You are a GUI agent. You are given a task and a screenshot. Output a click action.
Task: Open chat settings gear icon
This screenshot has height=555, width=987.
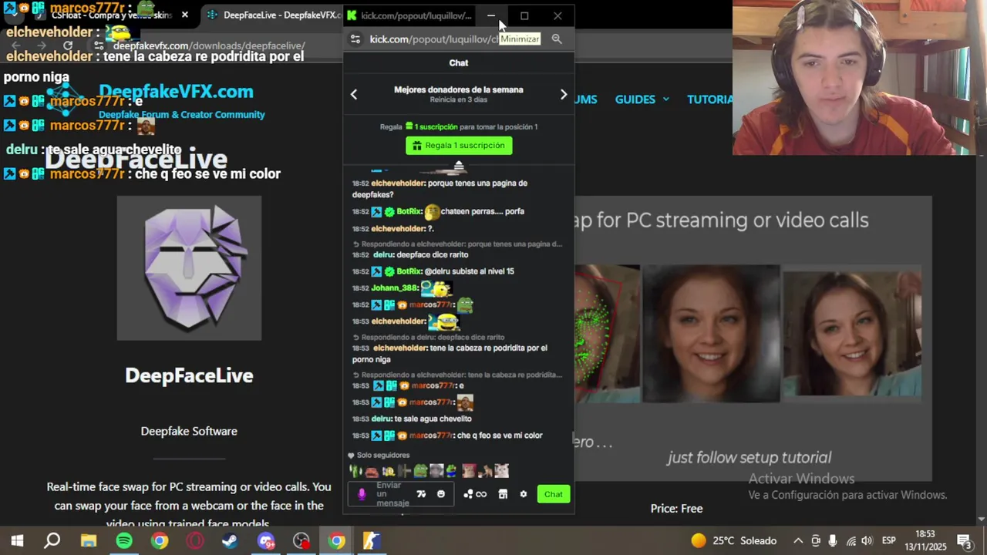pyautogui.click(x=524, y=494)
